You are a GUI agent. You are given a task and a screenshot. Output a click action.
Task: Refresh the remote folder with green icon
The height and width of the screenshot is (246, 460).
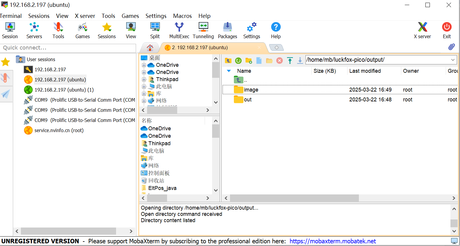[238, 61]
